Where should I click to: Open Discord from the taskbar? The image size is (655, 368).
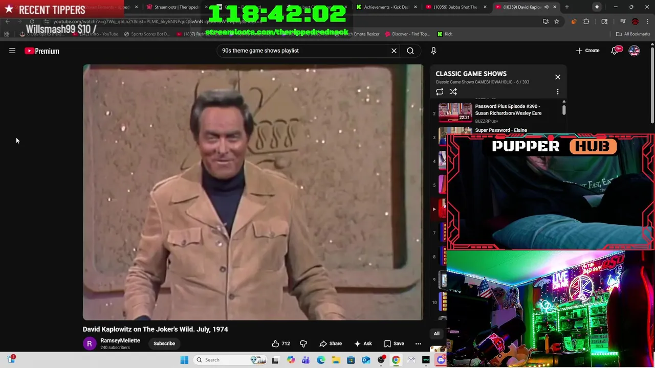tap(441, 360)
